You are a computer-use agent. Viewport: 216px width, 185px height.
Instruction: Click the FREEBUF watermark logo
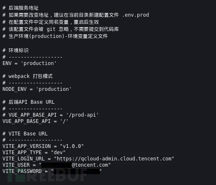point(47,176)
